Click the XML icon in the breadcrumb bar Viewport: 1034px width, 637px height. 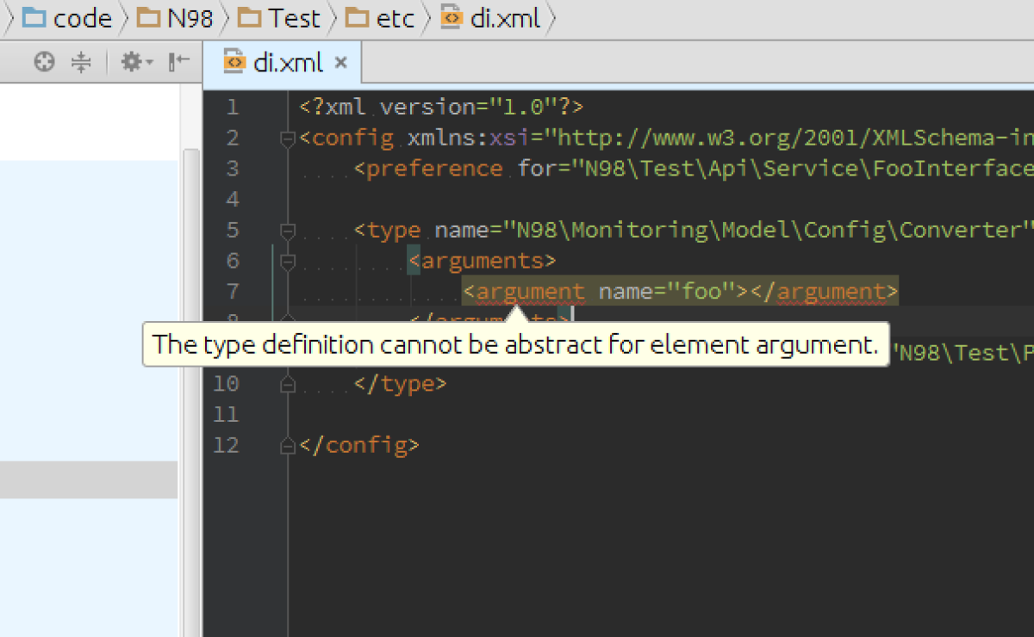(451, 17)
